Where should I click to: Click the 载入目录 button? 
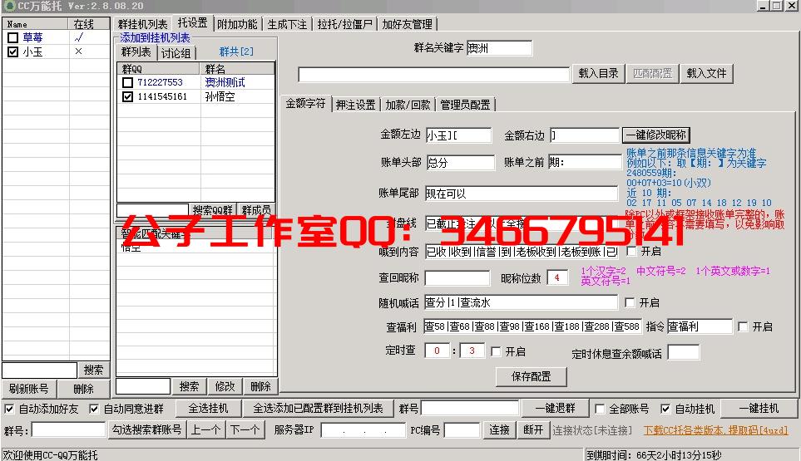(598, 73)
